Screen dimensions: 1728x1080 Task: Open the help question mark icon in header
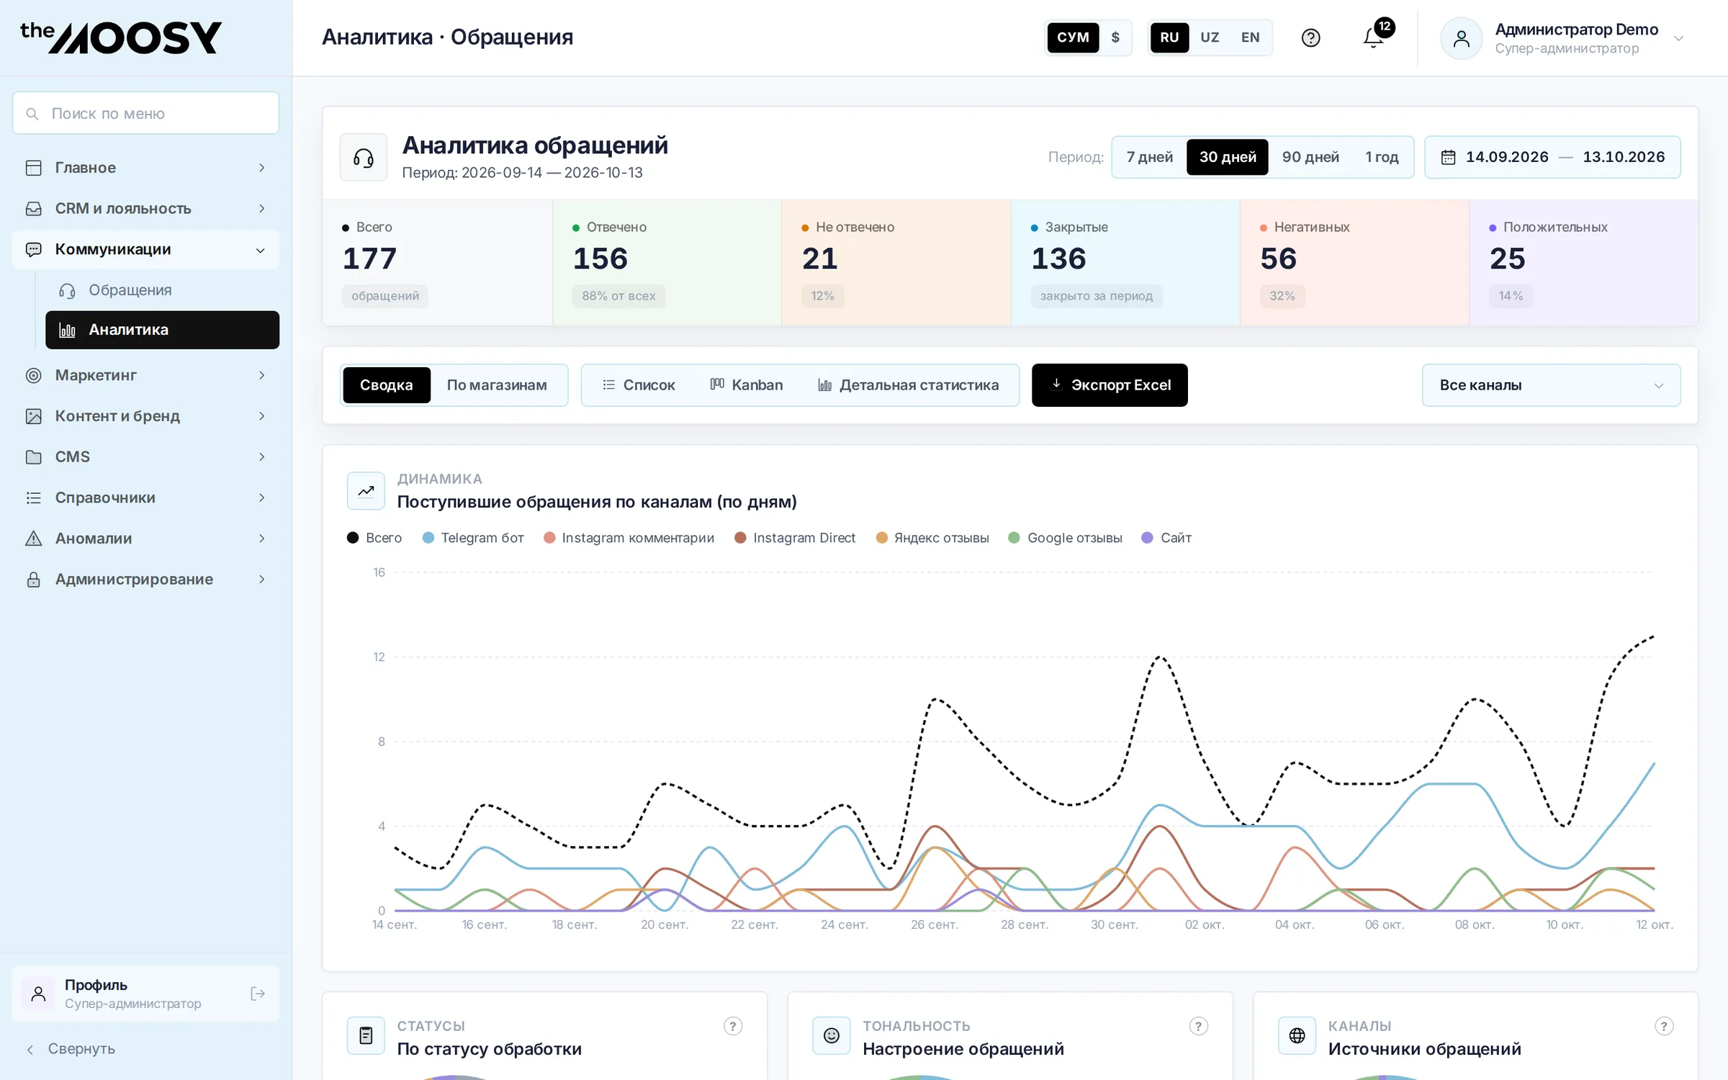[1310, 37]
